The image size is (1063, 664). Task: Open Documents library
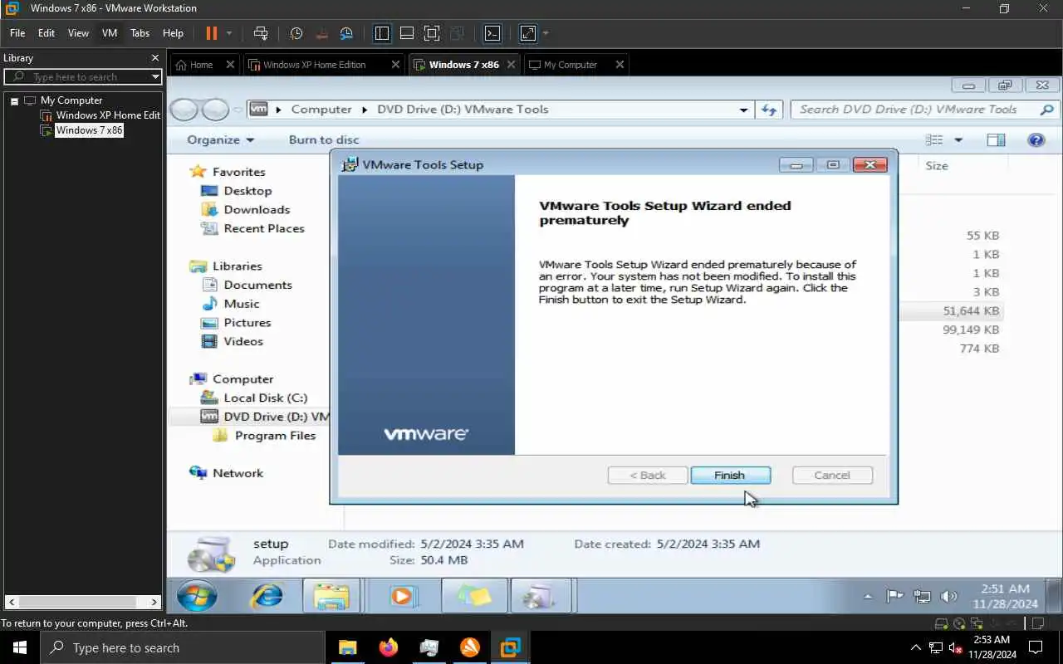(257, 285)
